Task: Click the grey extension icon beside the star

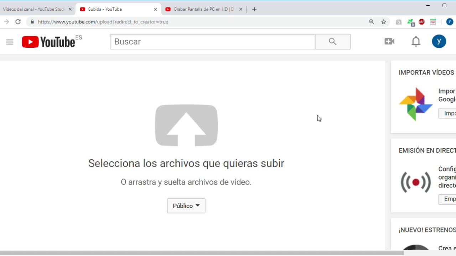Action: click(x=399, y=22)
